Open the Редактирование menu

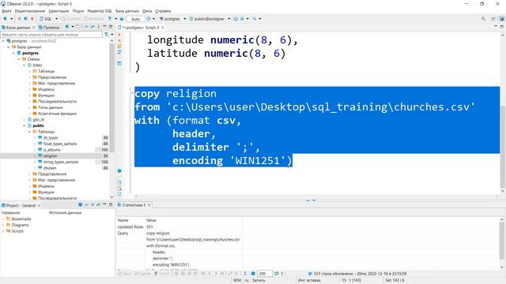30,11
